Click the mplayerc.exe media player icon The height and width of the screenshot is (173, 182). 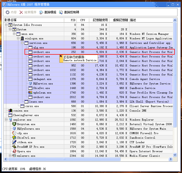click(14, 155)
